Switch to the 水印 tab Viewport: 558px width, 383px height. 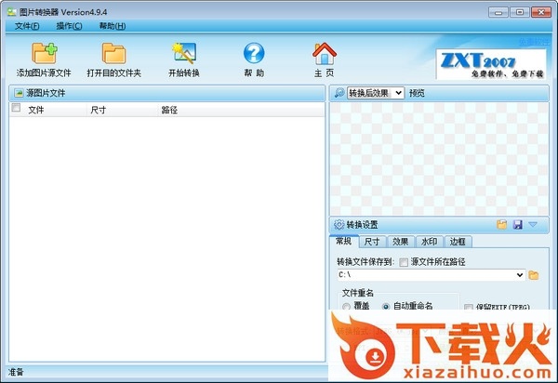429,242
